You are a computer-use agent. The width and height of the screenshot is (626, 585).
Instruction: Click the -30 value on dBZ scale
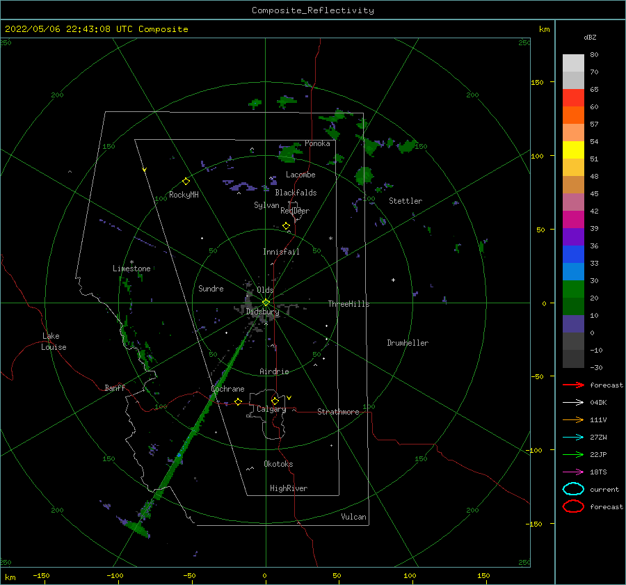(596, 367)
